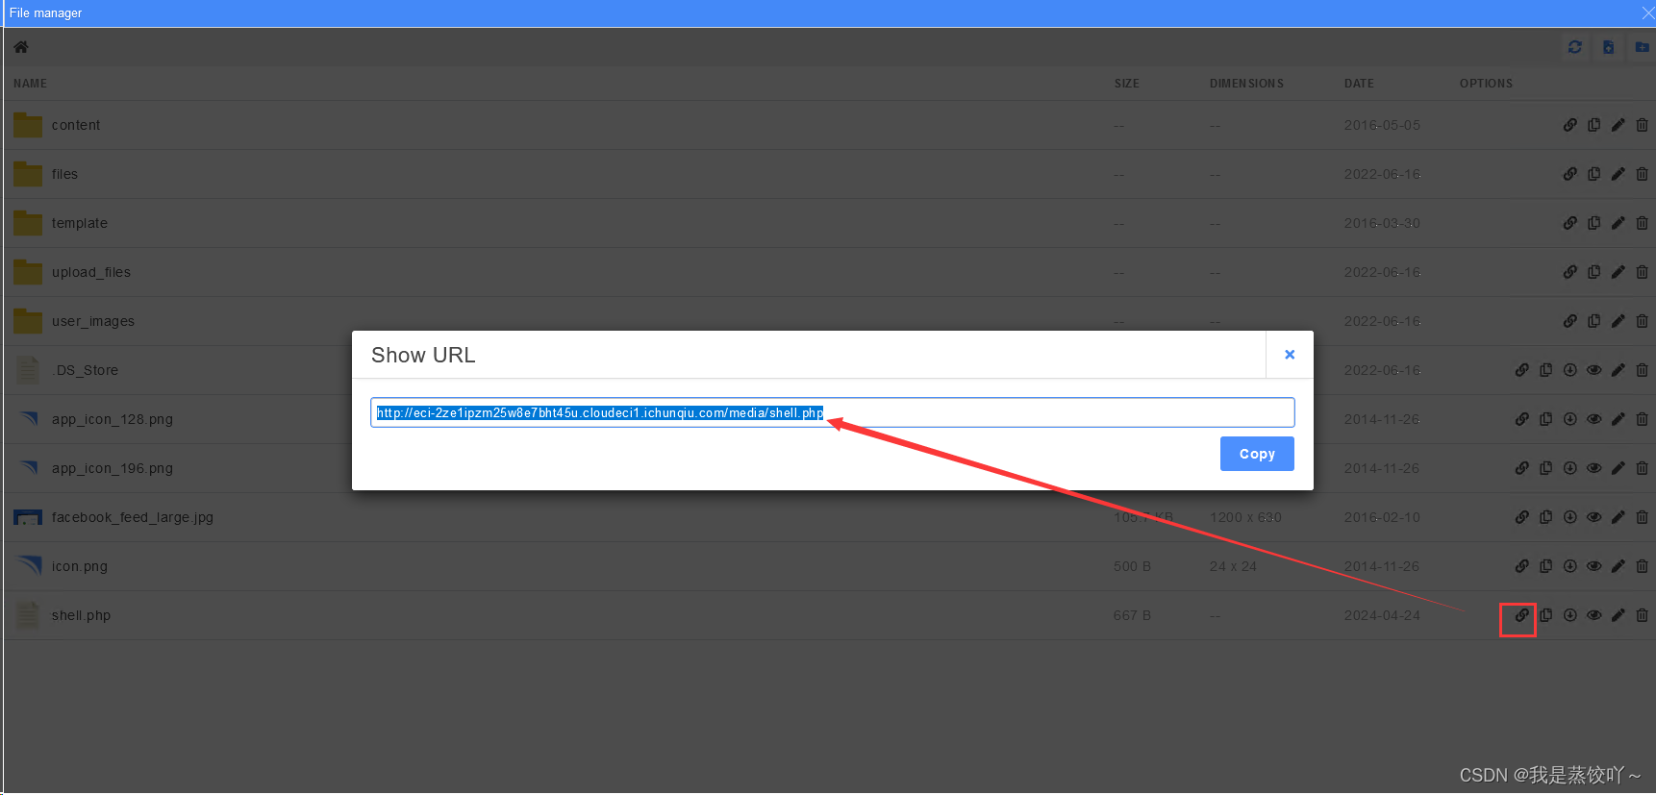Show URL link icon for facebook_feed_large.jpg

tap(1521, 517)
